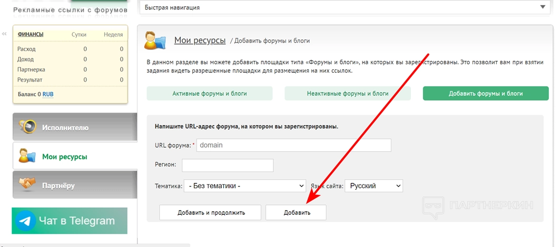Viewport: 560px width, 247px height.
Task: Click the Расход row label
Action: [x=26, y=49]
